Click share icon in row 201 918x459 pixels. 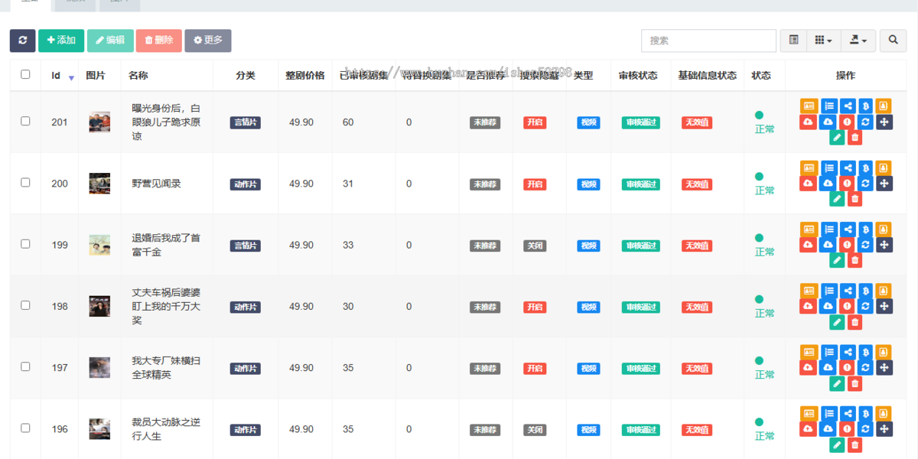point(848,106)
